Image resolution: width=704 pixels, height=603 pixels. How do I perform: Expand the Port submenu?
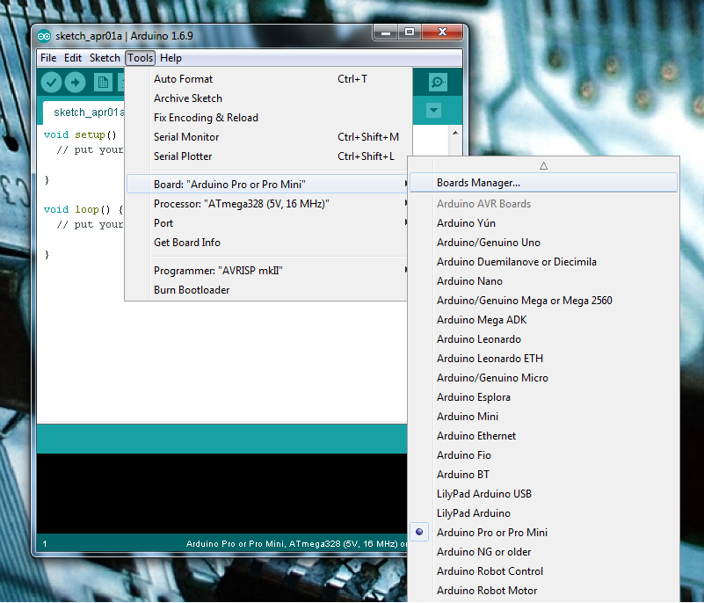coord(268,223)
